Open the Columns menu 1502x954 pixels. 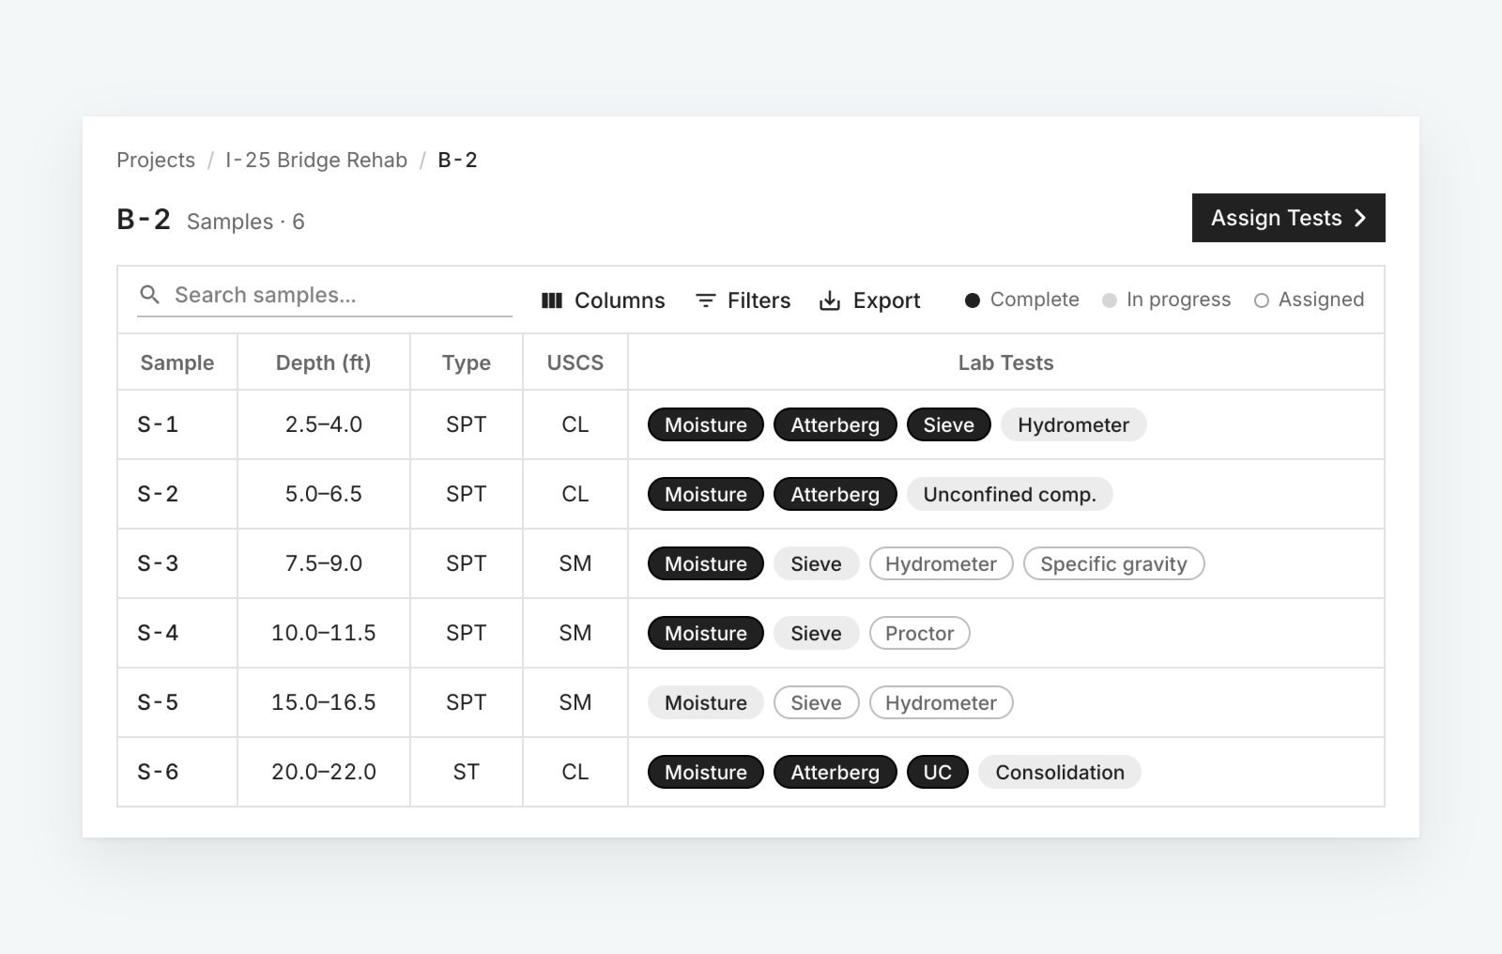coord(604,300)
